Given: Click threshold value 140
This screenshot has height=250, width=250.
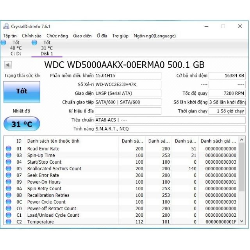Looking at the screenshot, I should pos(193,169).
